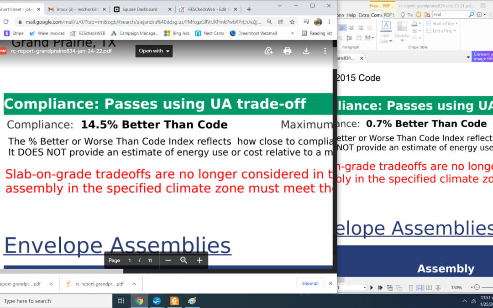Click the Find magnifier icon in PDF editor
493x308 pixels.
(x=472, y=15)
